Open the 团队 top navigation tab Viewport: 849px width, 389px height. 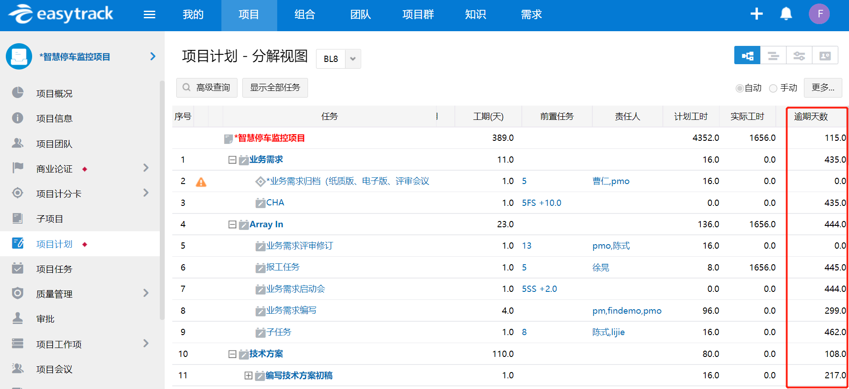360,15
